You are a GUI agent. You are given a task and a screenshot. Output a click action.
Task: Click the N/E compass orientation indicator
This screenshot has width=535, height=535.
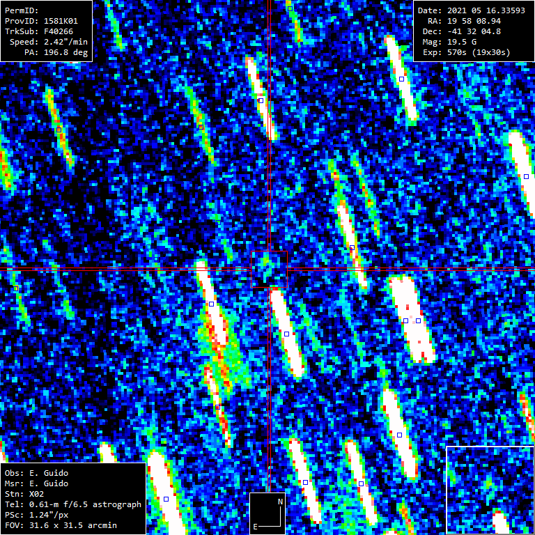[x=267, y=513]
